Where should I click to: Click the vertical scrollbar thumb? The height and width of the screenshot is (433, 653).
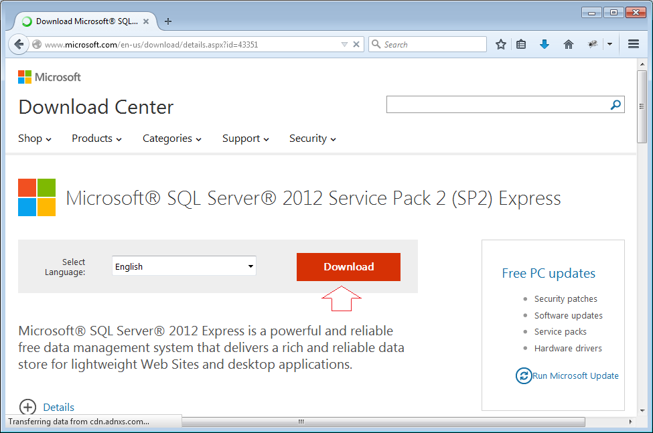(642, 106)
